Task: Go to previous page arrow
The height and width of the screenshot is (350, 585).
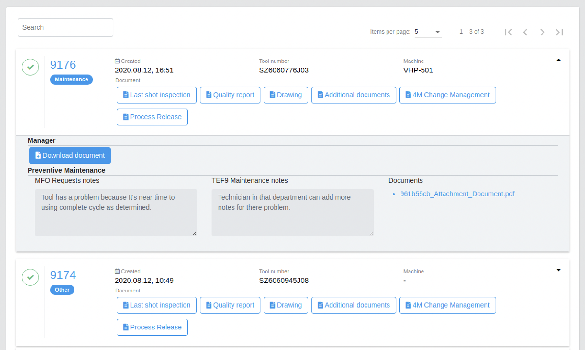Action: 525,32
